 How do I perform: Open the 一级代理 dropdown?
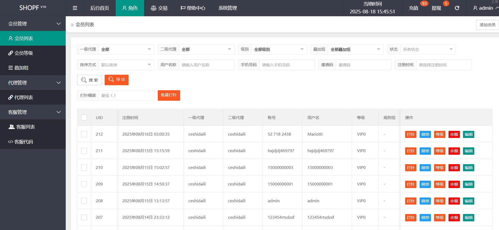[126, 49]
